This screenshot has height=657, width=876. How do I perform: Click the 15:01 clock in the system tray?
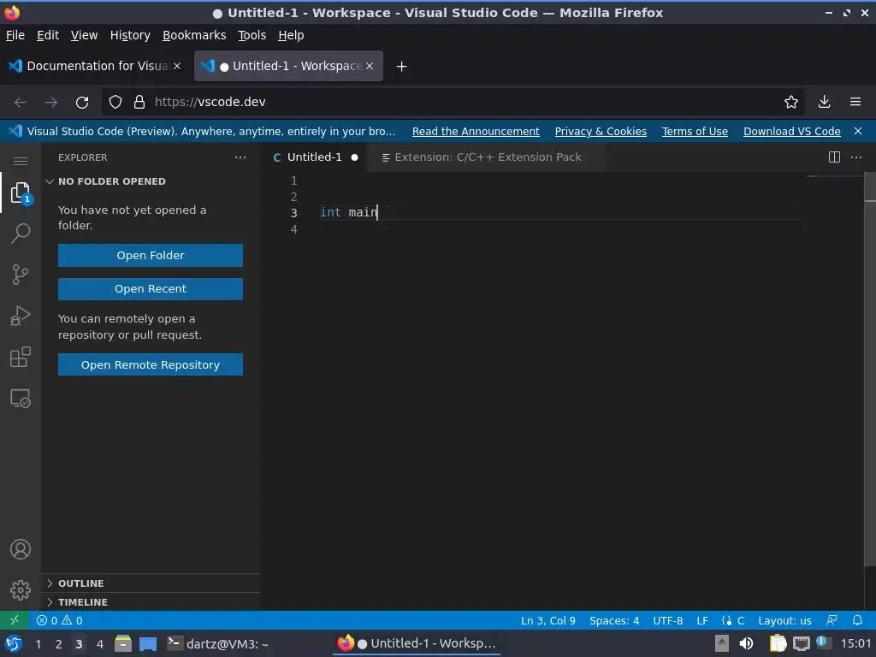pyautogui.click(x=855, y=643)
